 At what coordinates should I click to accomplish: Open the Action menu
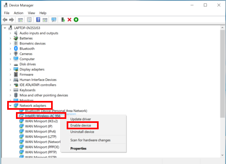[18, 13]
